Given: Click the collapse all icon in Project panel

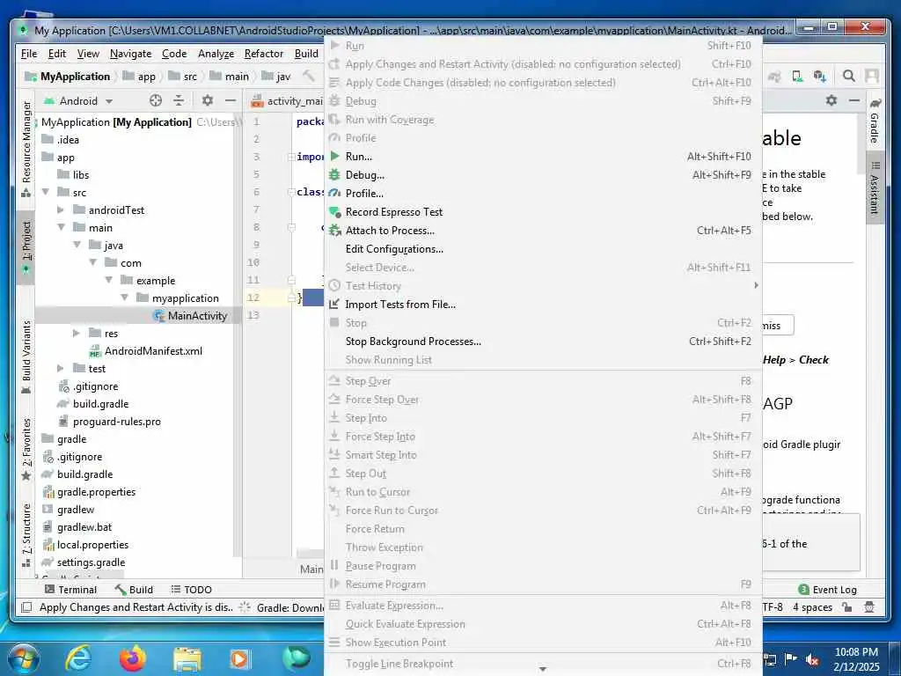Looking at the screenshot, I should click(179, 100).
